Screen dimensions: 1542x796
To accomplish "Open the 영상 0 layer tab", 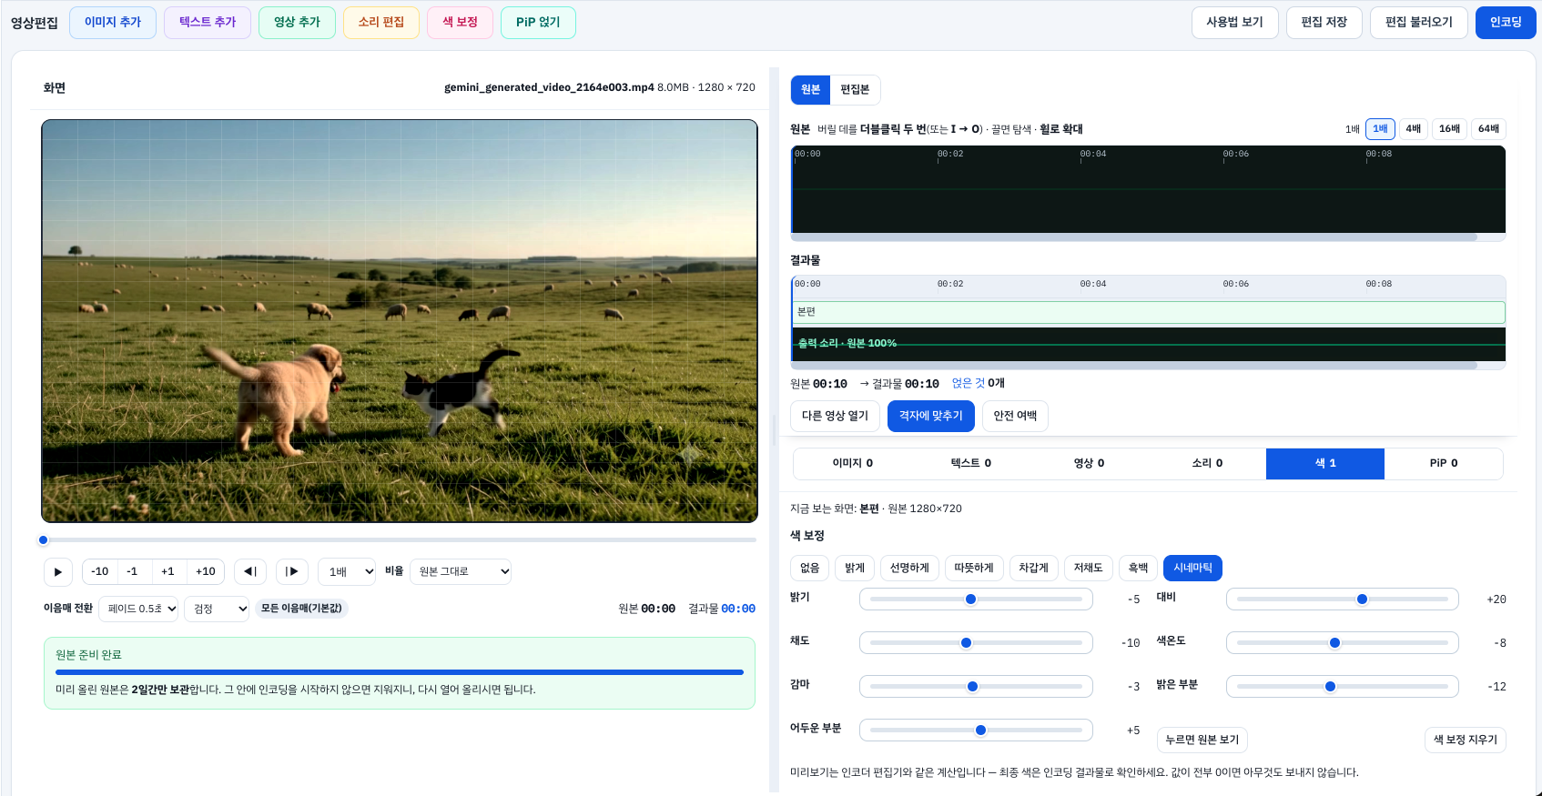I will pos(1089,463).
